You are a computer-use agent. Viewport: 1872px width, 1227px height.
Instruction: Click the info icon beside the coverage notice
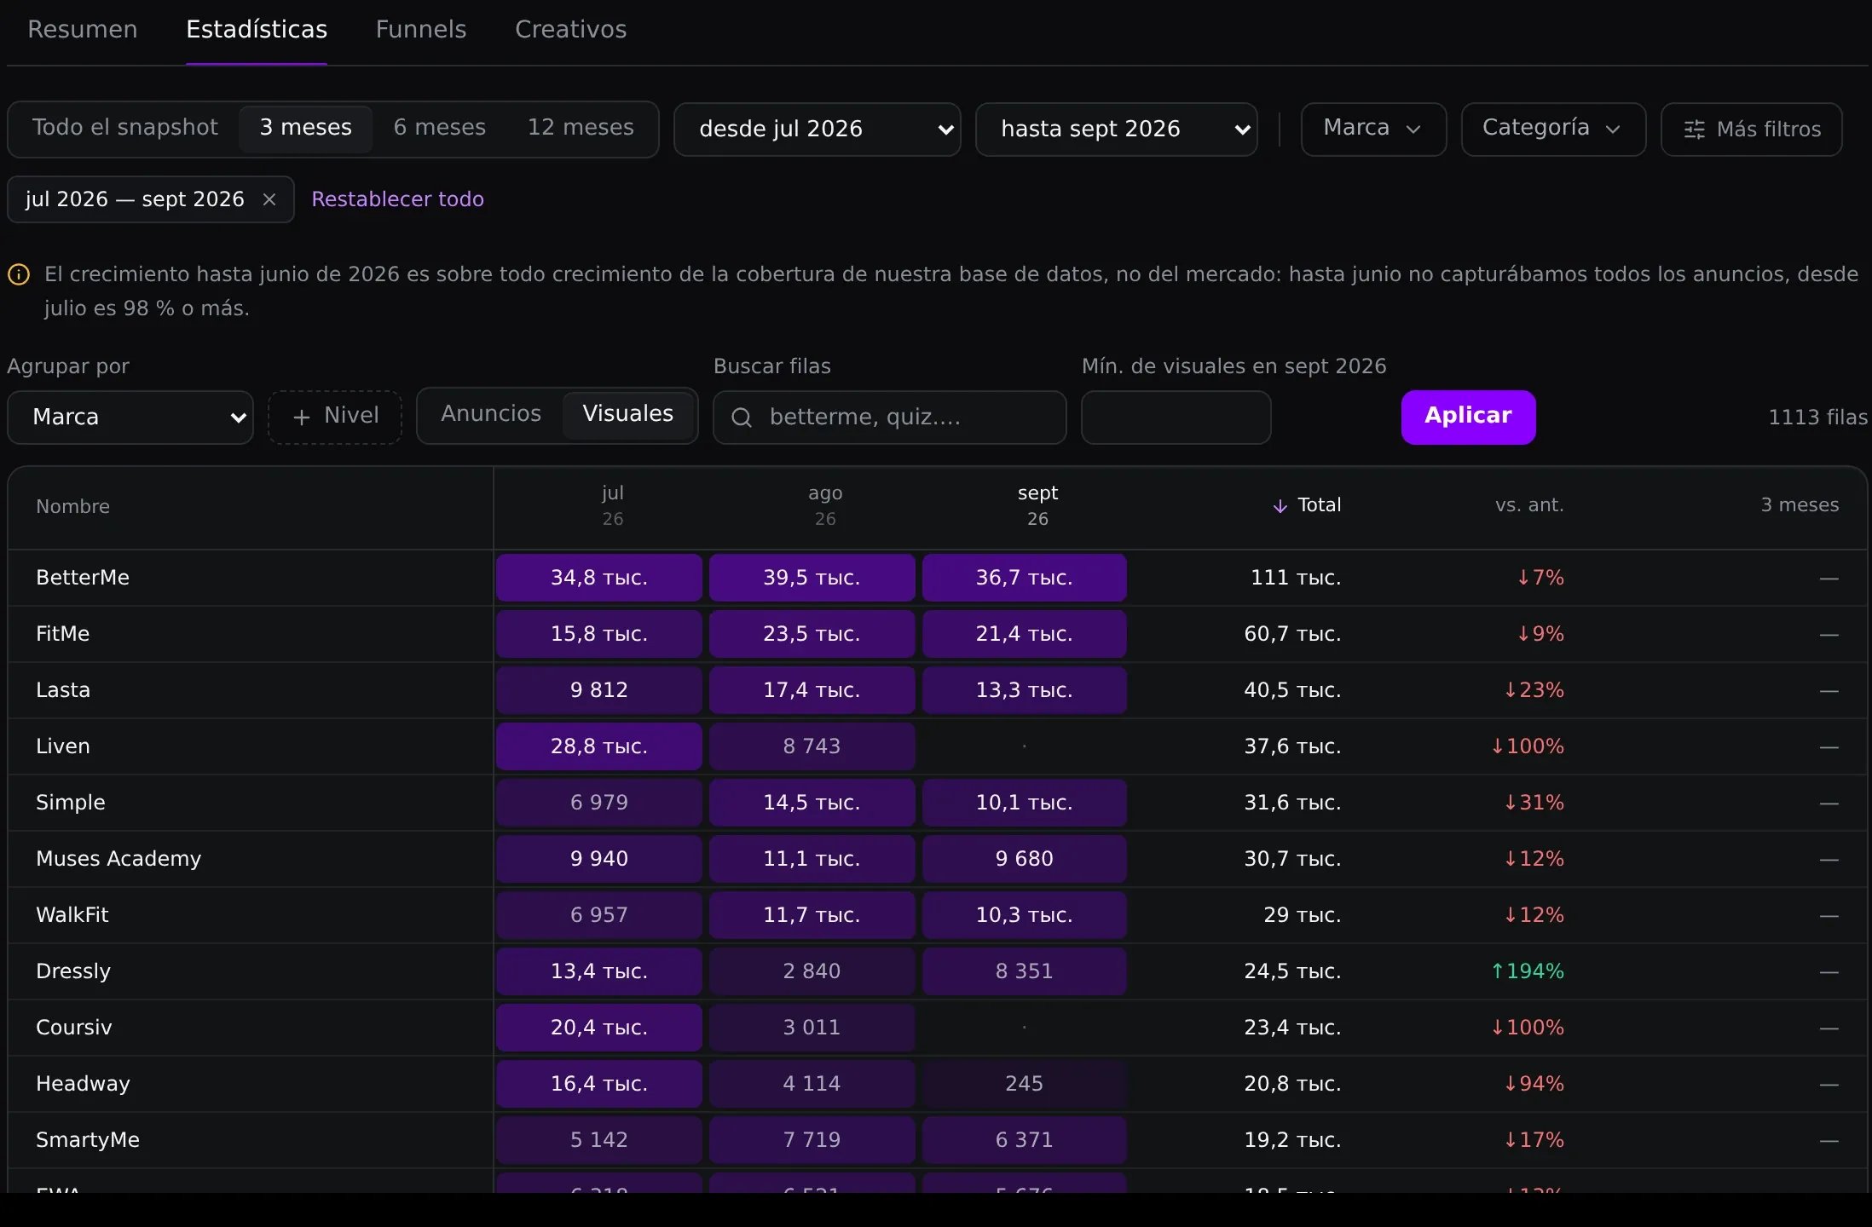pyautogui.click(x=19, y=274)
